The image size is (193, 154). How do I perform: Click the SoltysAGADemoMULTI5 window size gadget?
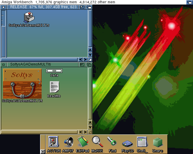point(90,132)
